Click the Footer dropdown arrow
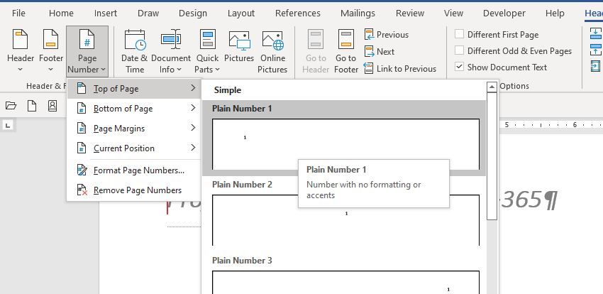 pyautogui.click(x=51, y=70)
